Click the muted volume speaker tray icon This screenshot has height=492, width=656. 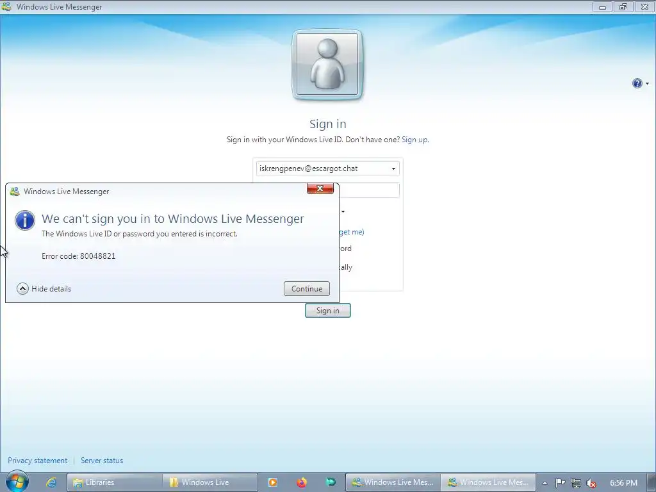[591, 483]
